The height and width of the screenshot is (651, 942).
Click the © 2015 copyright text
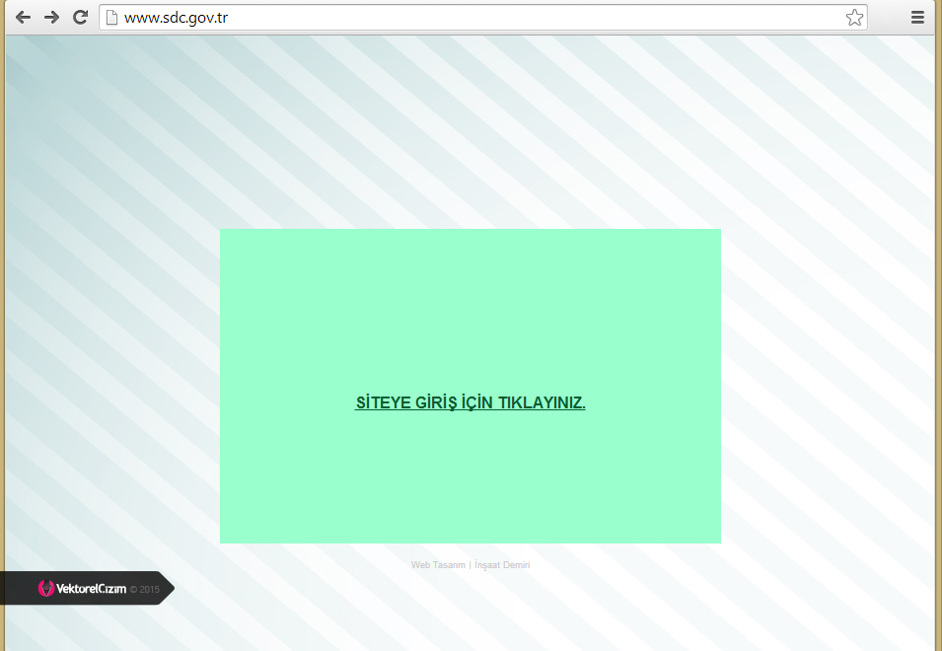pos(144,590)
